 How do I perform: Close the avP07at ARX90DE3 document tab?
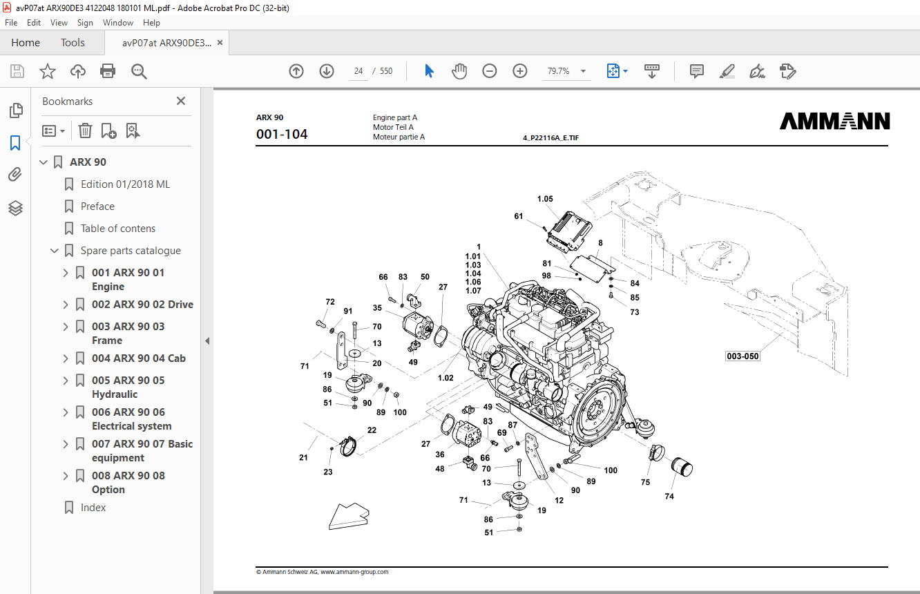tap(220, 43)
